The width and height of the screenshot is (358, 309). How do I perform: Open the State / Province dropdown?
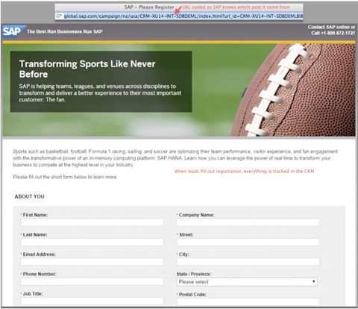pyautogui.click(x=247, y=281)
